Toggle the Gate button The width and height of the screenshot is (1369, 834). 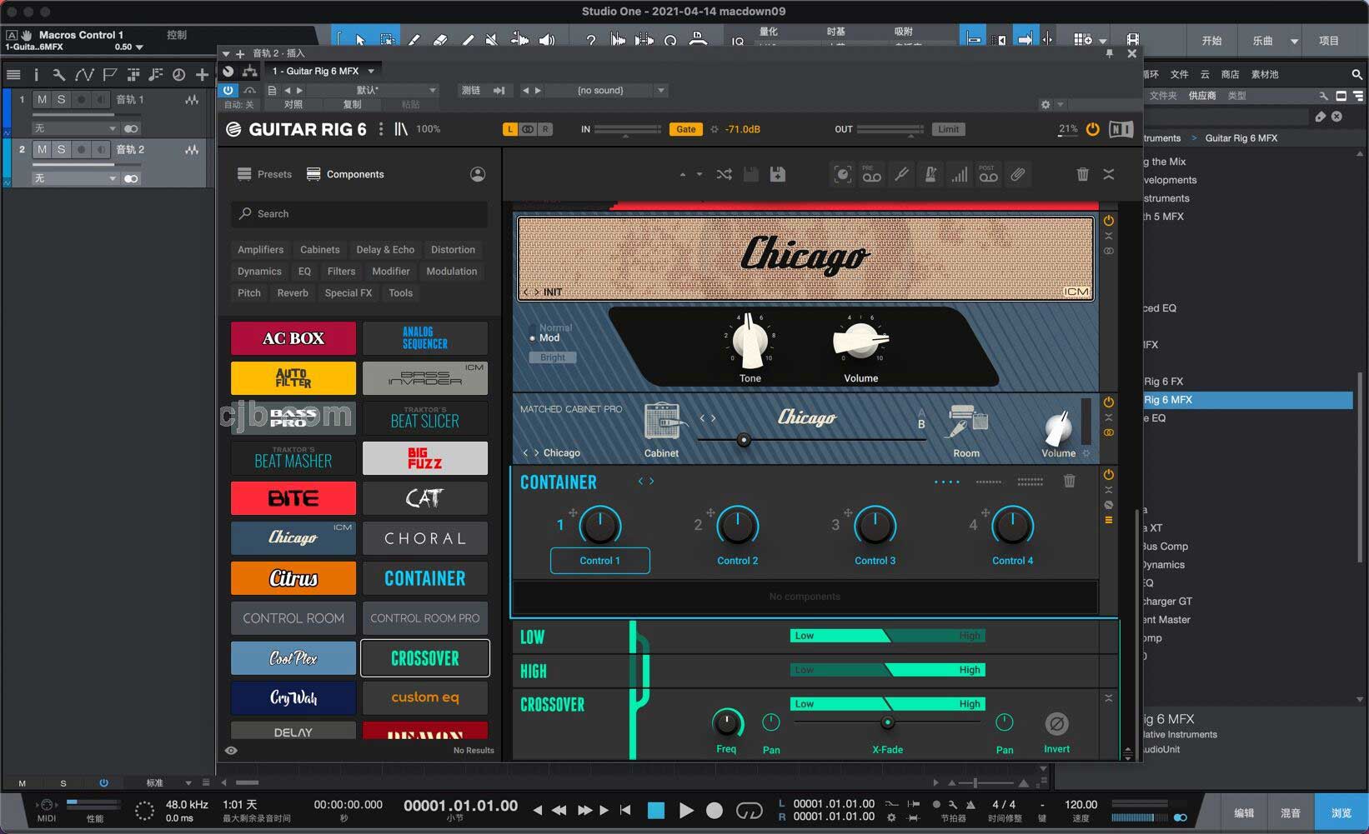685,129
